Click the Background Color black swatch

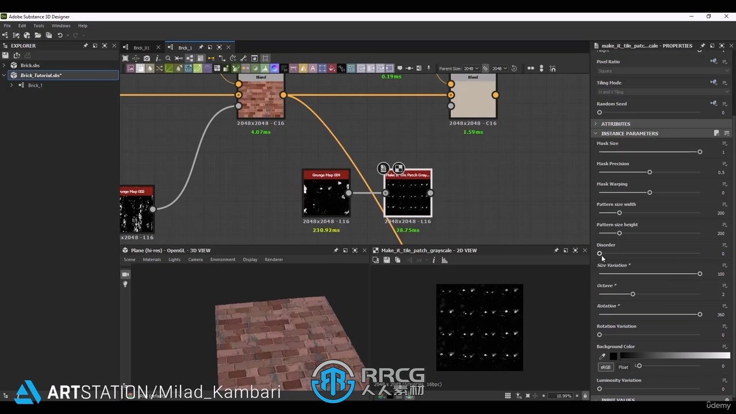click(614, 356)
